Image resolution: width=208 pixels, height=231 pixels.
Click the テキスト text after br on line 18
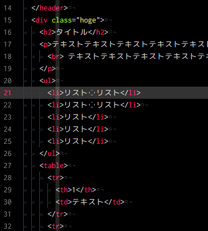click(x=138, y=57)
